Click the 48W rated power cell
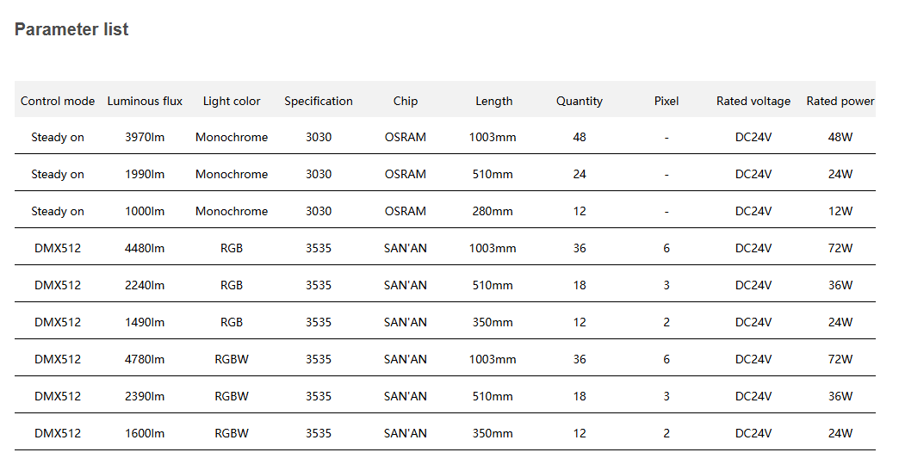The image size is (899, 471). 840,137
